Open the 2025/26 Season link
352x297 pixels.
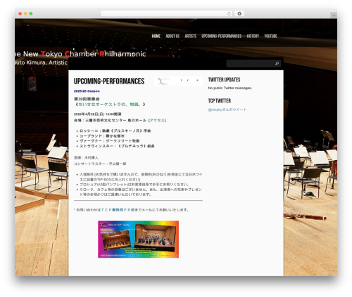(87, 91)
